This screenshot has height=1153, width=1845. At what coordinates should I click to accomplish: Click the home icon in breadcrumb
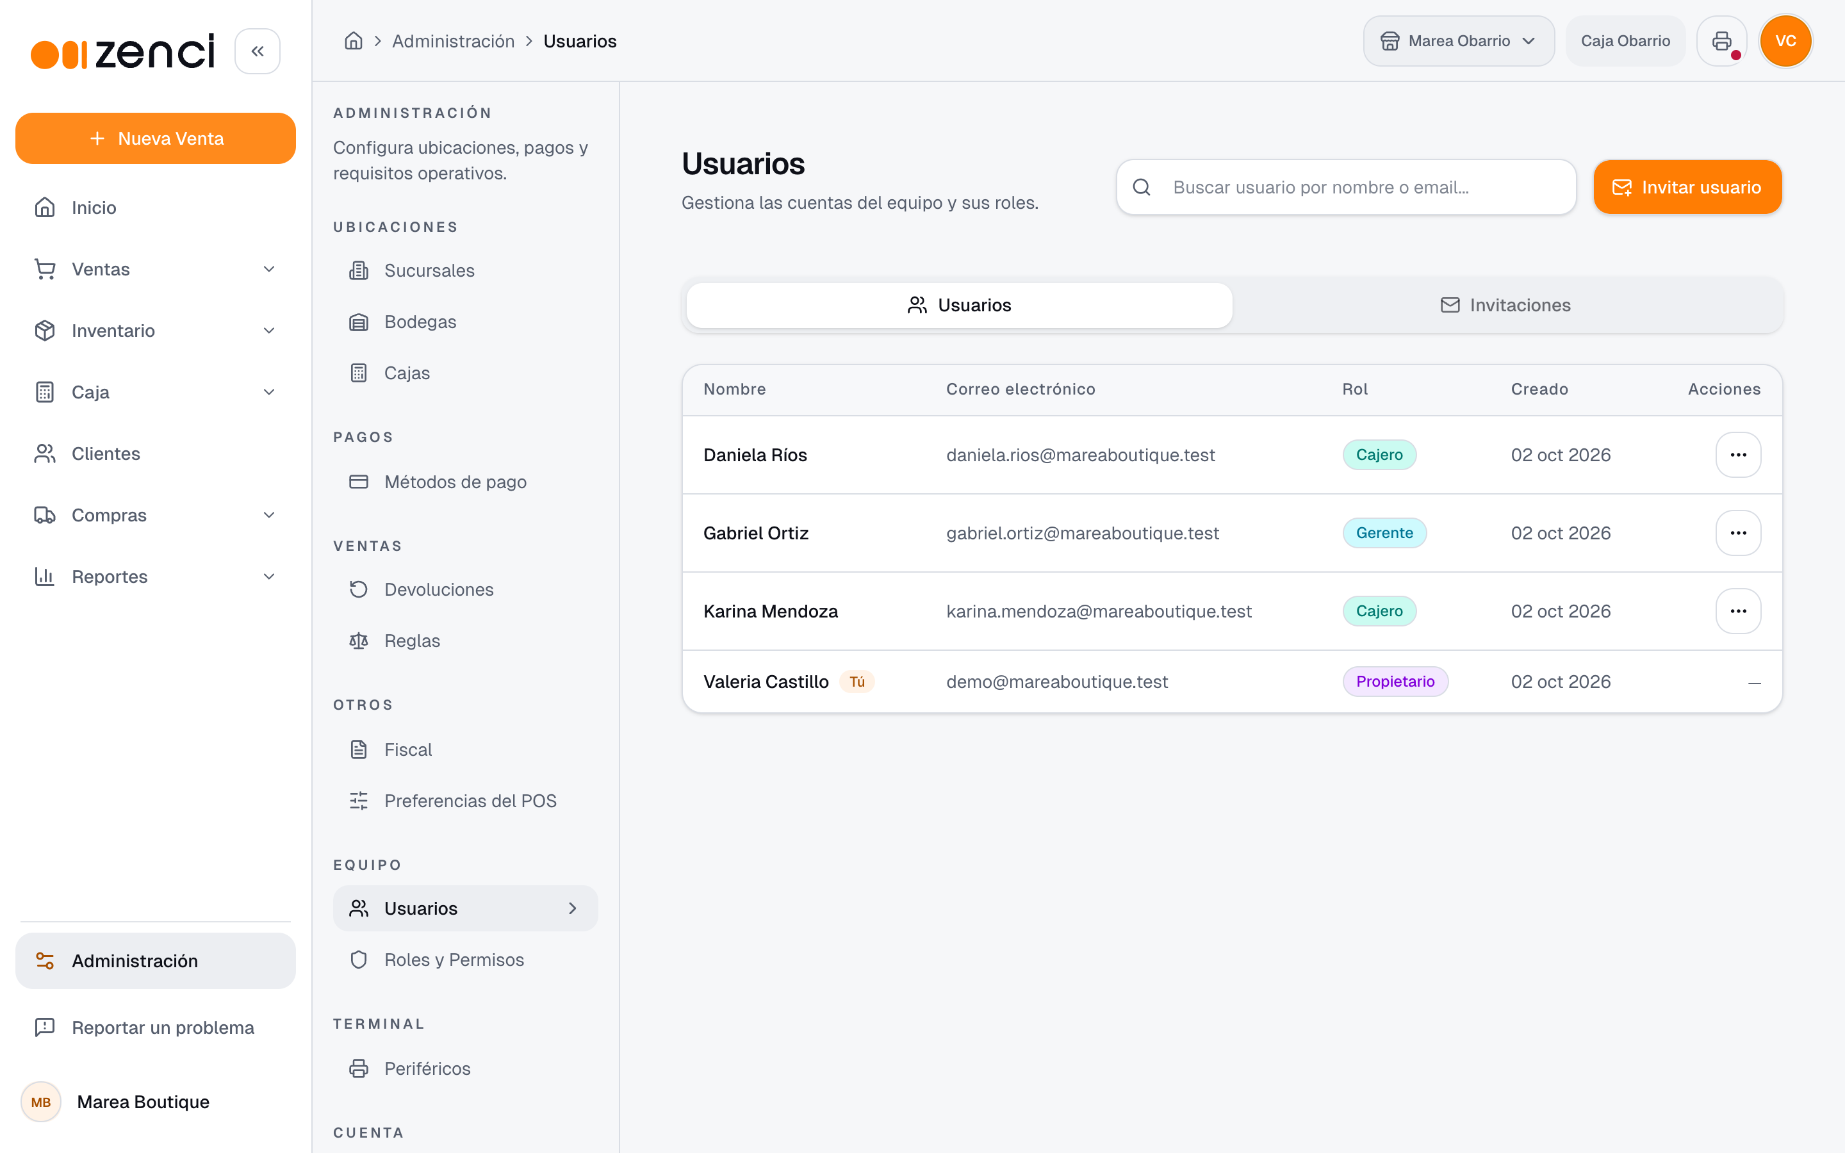pyautogui.click(x=353, y=41)
